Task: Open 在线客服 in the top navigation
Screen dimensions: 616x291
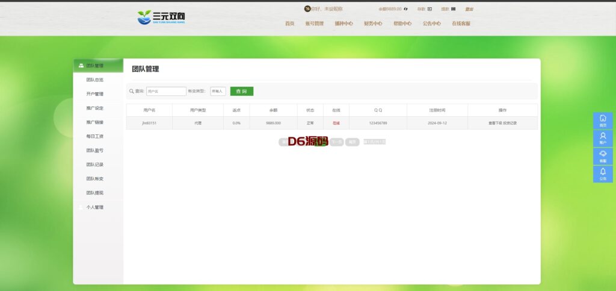Action: tap(461, 23)
